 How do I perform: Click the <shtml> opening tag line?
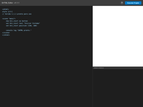point(6,9)
